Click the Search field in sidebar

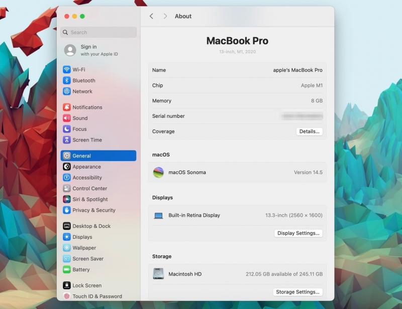click(x=98, y=32)
